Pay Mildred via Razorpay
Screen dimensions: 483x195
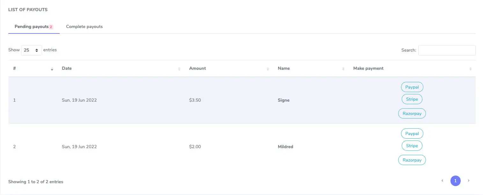pyautogui.click(x=412, y=160)
